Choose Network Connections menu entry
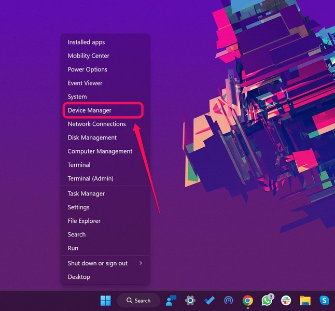Screen dimensions: 335x311 (96, 124)
